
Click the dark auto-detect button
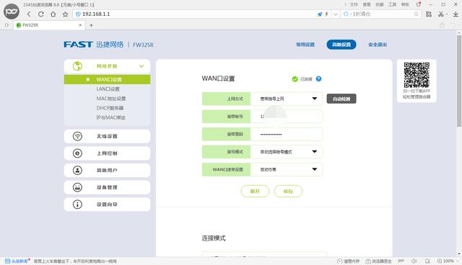[341, 99]
